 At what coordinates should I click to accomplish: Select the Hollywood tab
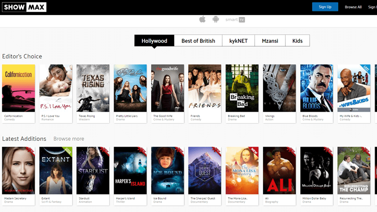click(155, 41)
